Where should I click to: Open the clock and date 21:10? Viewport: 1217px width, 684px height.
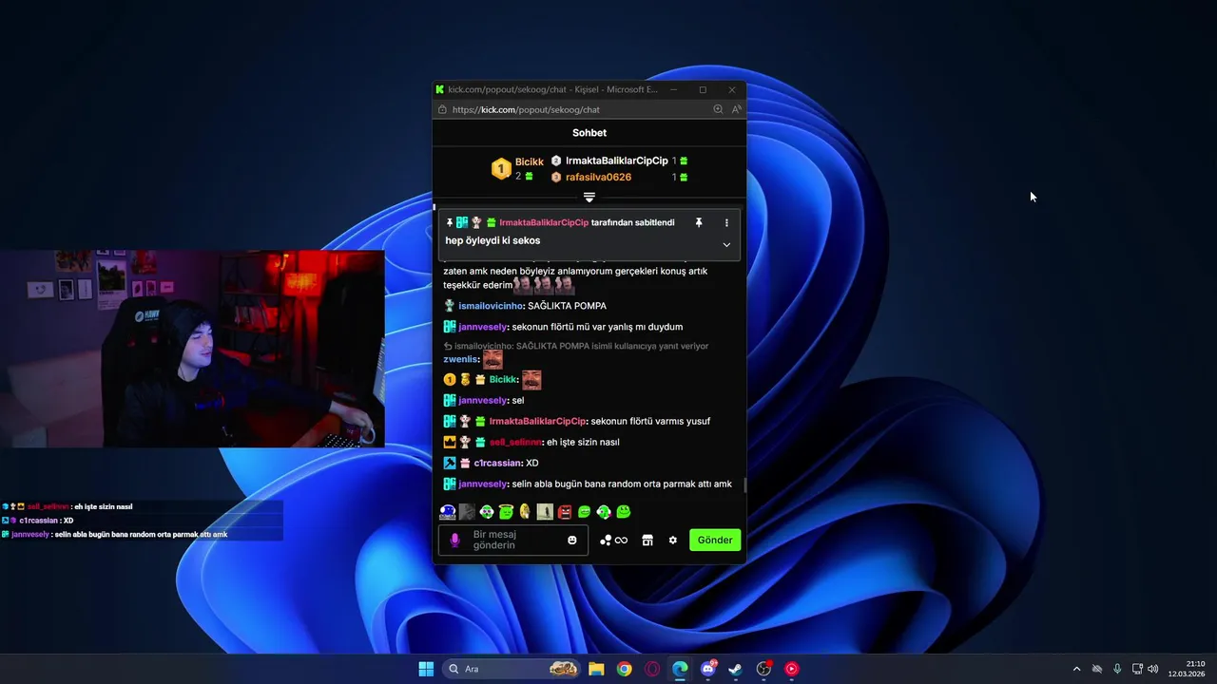1188,669
